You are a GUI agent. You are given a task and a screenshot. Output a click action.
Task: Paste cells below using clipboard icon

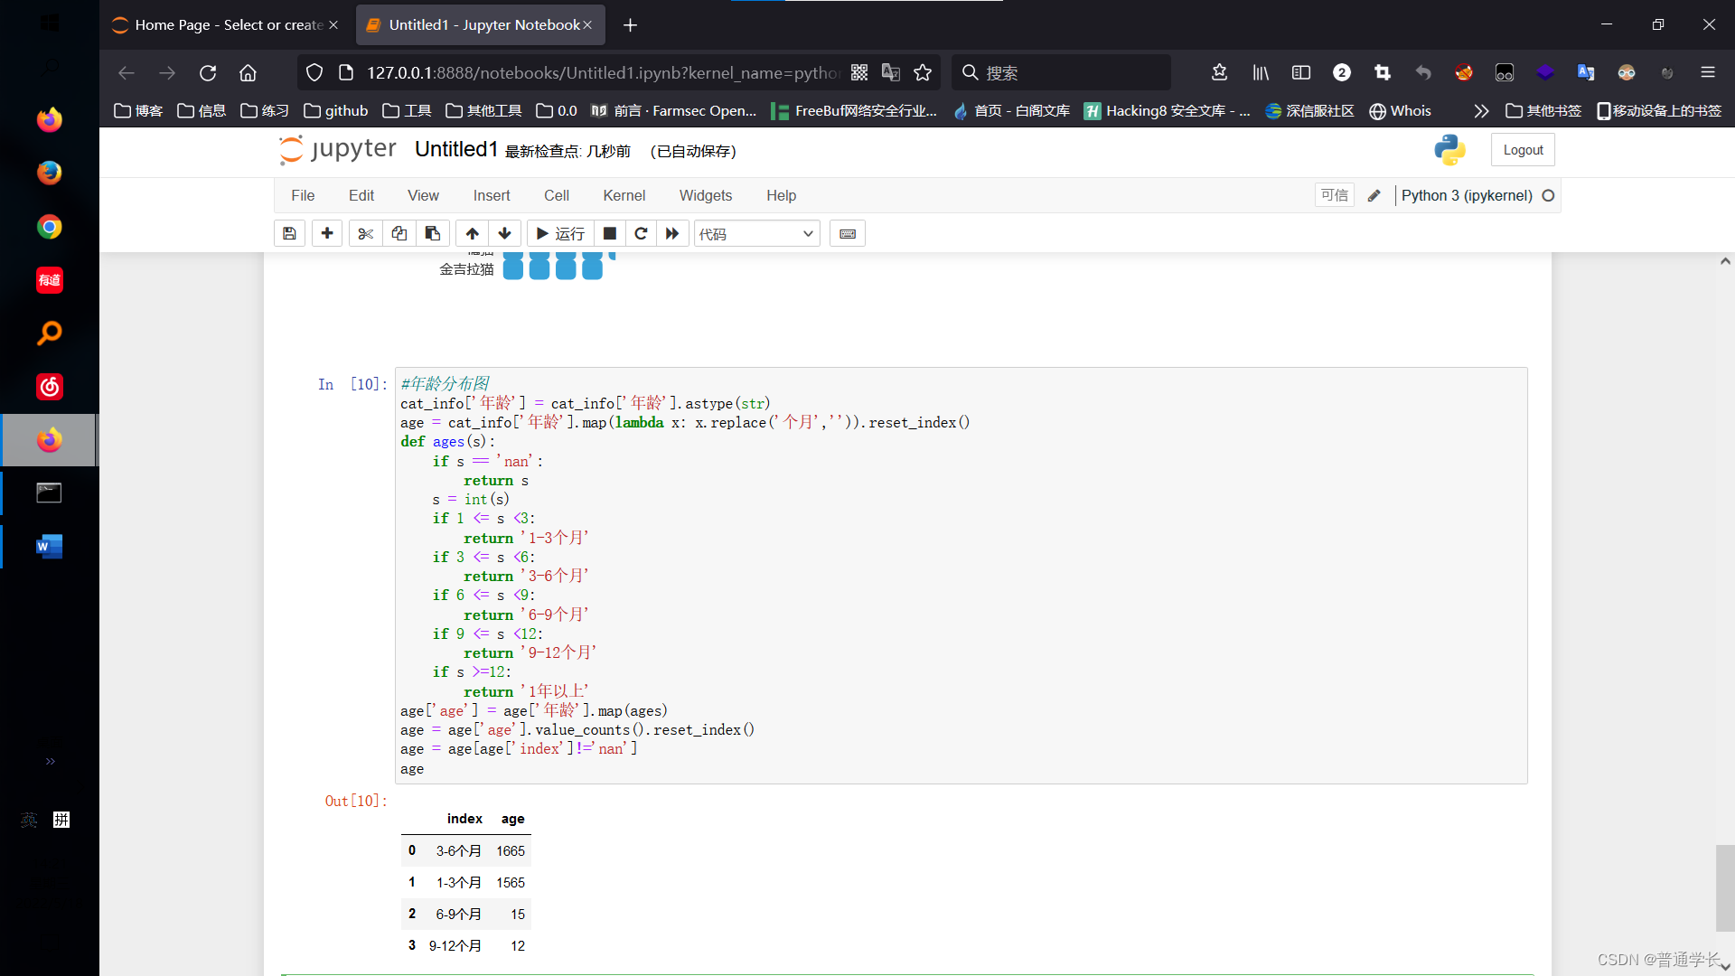coord(433,234)
